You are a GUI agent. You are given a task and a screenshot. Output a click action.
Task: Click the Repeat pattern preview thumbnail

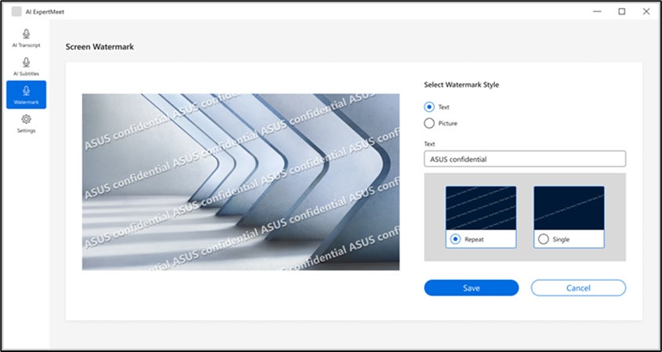coord(481,209)
